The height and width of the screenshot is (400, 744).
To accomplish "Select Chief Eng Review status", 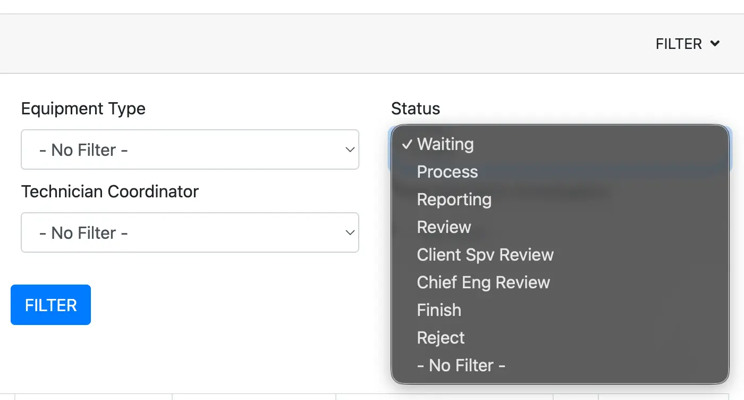I will point(484,282).
